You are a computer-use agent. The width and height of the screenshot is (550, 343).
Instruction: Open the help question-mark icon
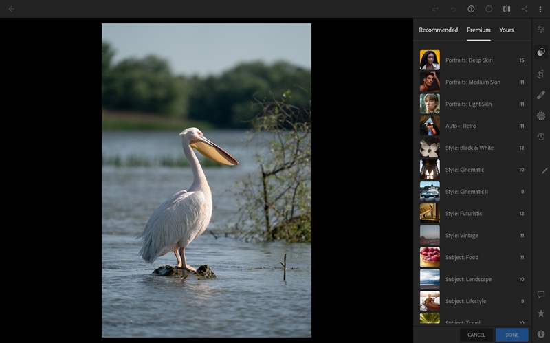coord(471,9)
